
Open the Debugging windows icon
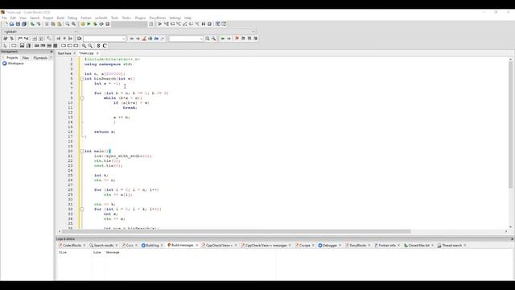[218, 24]
